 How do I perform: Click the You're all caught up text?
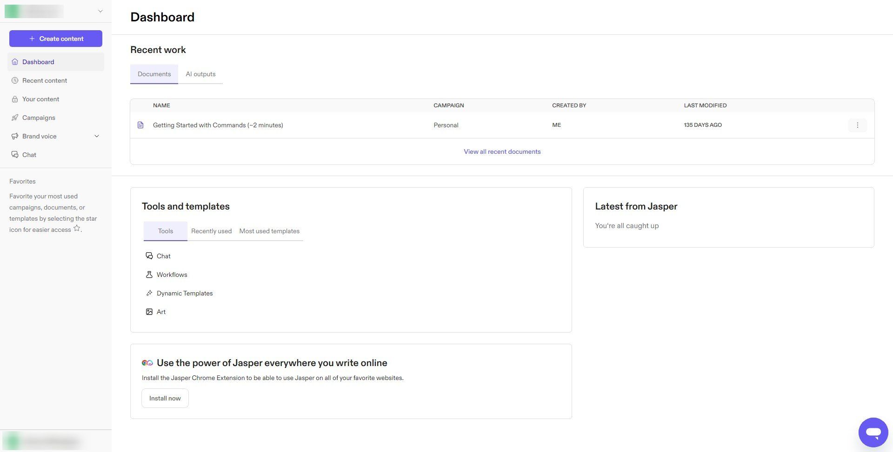(x=626, y=226)
